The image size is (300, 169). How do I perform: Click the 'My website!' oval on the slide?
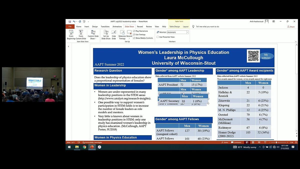[x=266, y=56]
